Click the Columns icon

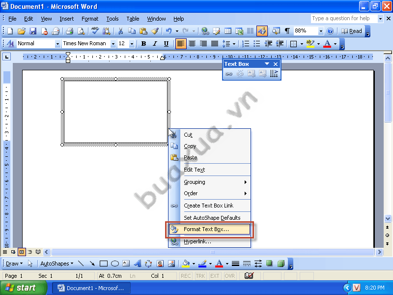coord(251,31)
